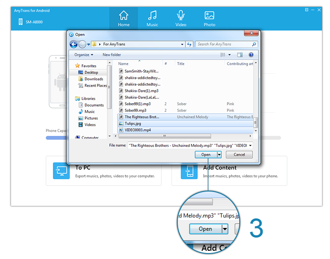Click the file list vertical scrollbar thumb
This screenshot has width=330, height=259.
[256, 122]
